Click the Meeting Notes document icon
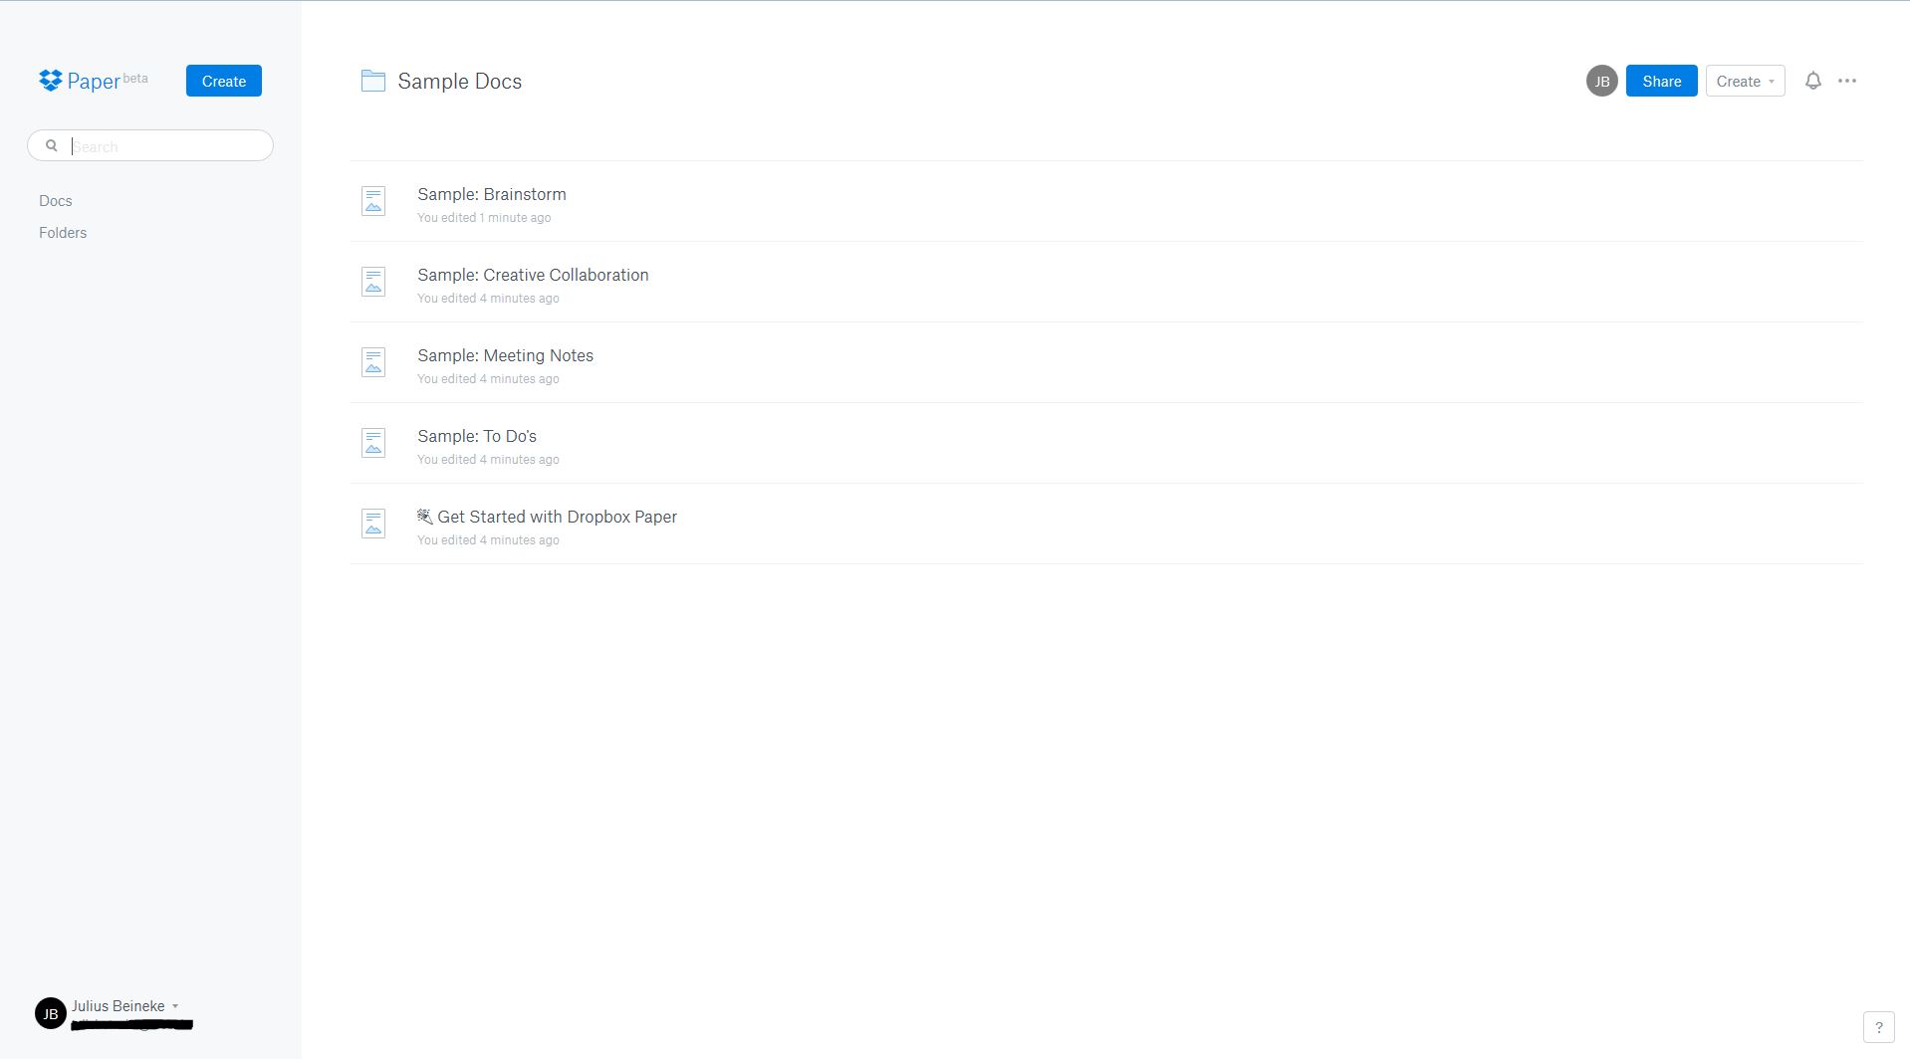Screen dimensions: 1910x1059 click(373, 362)
